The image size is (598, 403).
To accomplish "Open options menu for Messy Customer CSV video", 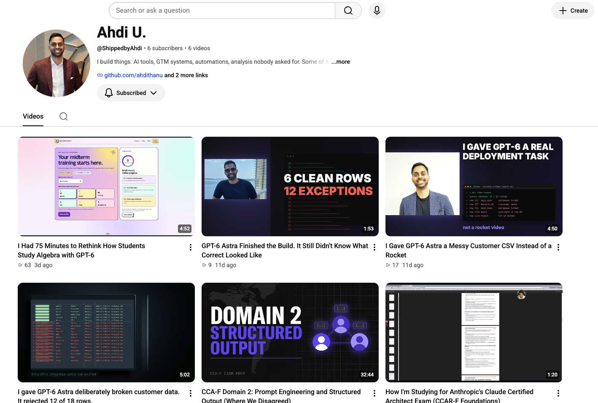I will (x=558, y=247).
